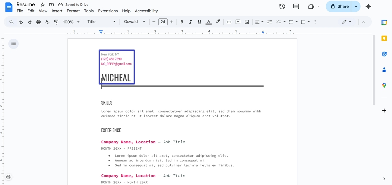The width and height of the screenshot is (392, 185).
Task: Insert an image
Action: (247, 22)
